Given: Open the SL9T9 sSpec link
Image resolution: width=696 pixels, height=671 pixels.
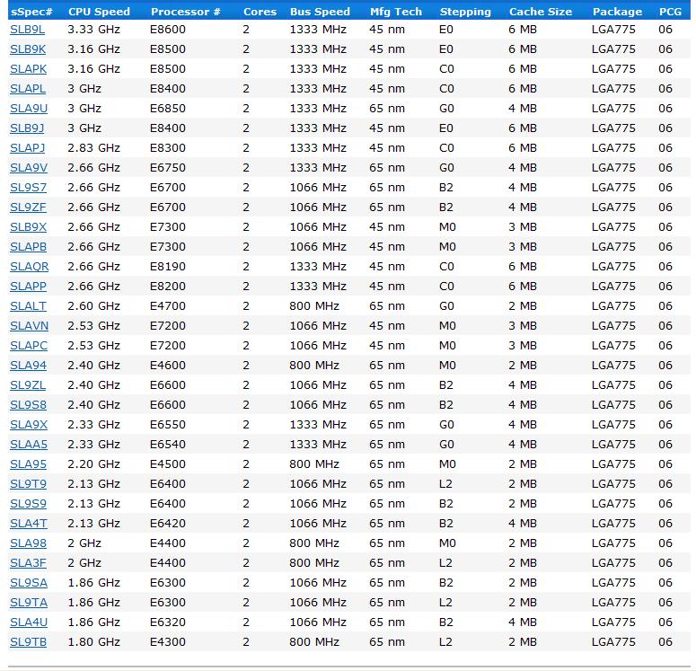Looking at the screenshot, I should [x=28, y=484].
